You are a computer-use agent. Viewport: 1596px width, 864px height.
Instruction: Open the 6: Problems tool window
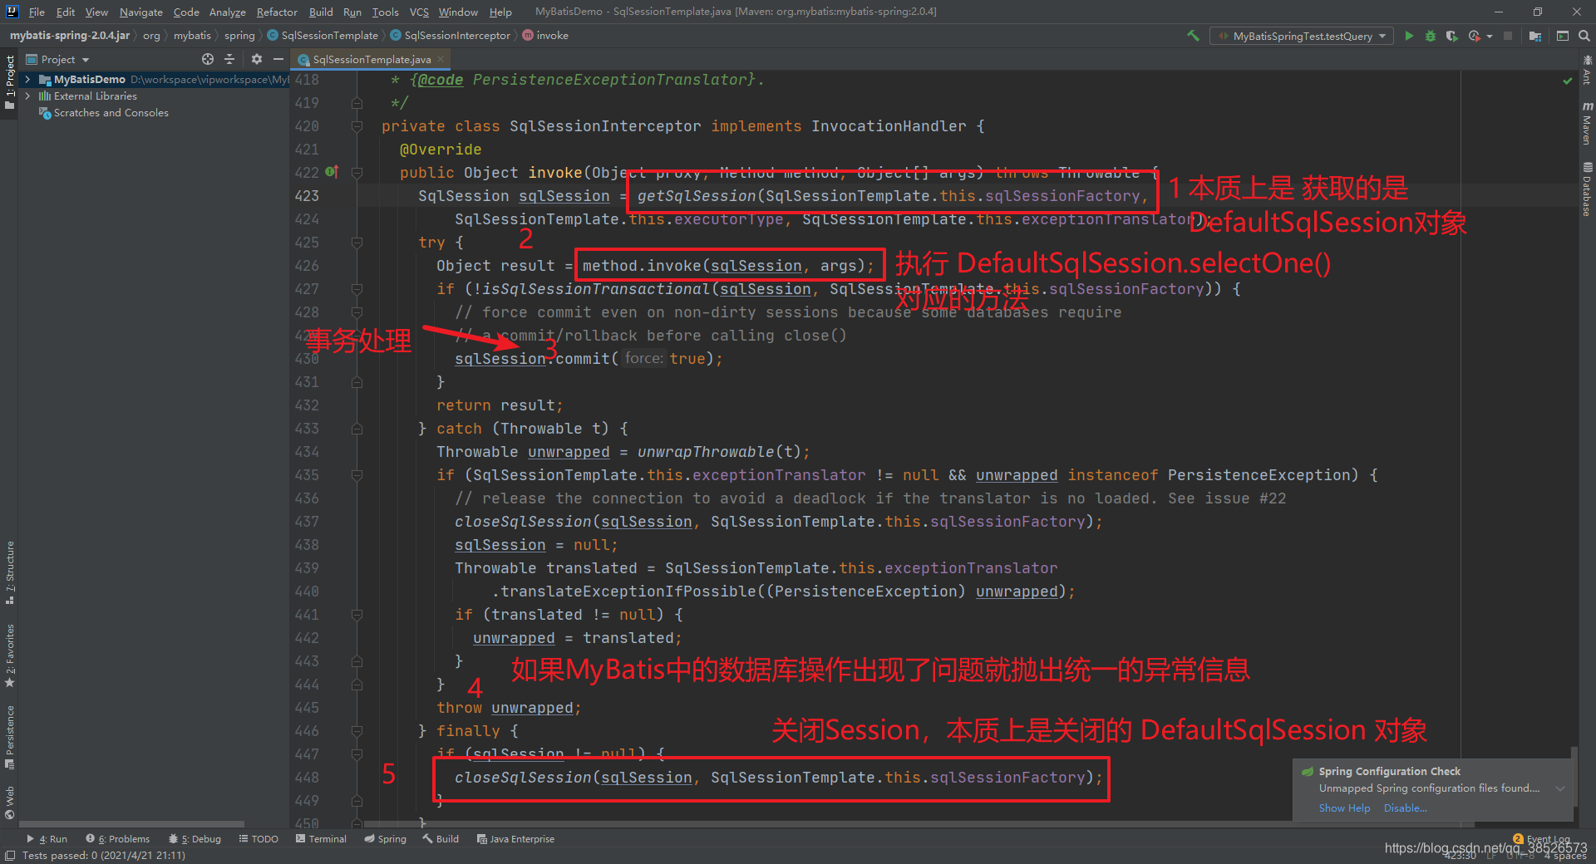click(x=117, y=839)
